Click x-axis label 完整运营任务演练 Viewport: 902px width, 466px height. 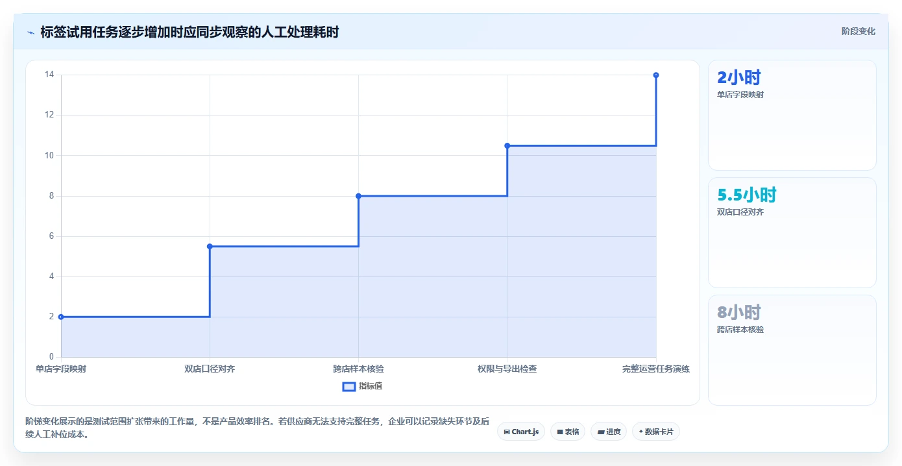pyautogui.click(x=656, y=369)
